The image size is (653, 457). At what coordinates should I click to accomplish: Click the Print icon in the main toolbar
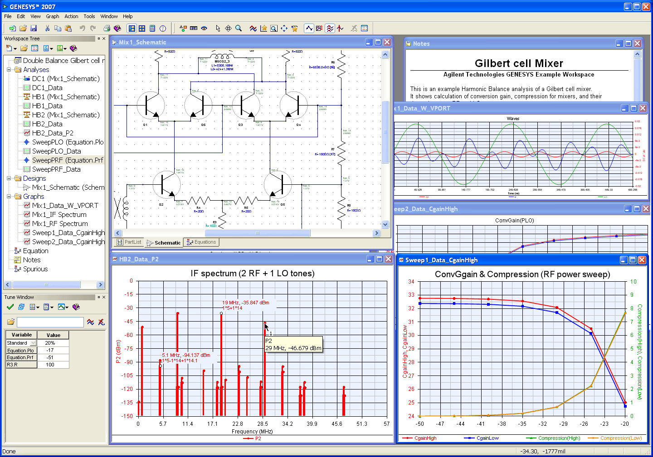[107, 28]
